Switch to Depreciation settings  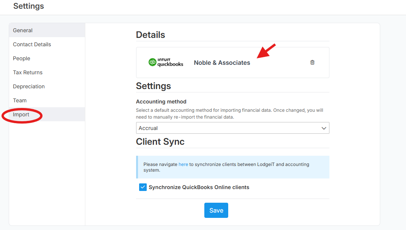tap(47, 86)
